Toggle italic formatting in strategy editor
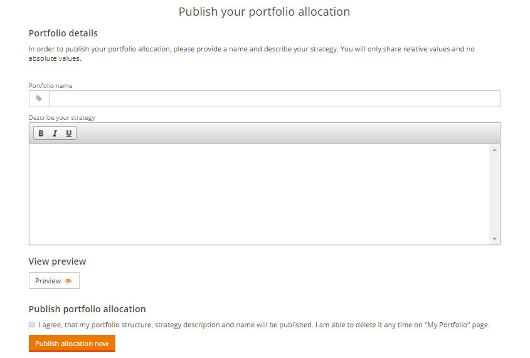Viewport: 530px width, 358px height. coord(55,134)
